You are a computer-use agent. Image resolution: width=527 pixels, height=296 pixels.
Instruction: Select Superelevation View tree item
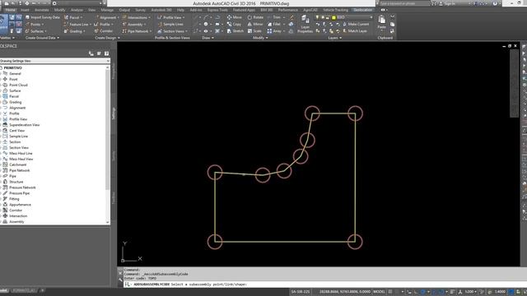coord(24,125)
